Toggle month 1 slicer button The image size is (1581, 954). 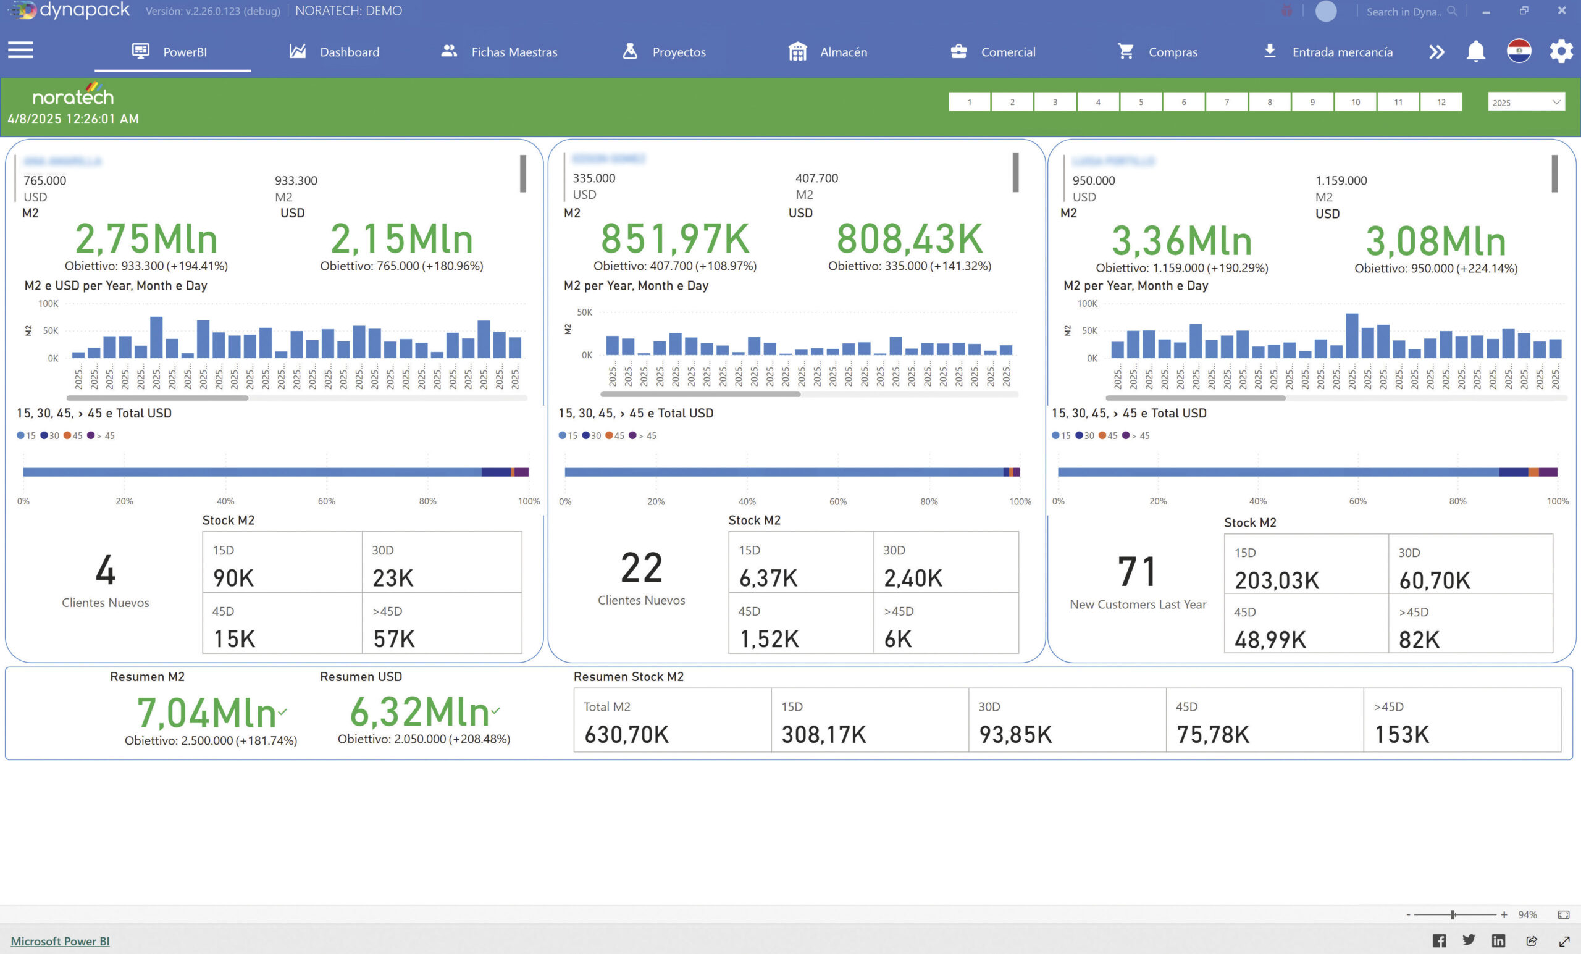coord(969,102)
